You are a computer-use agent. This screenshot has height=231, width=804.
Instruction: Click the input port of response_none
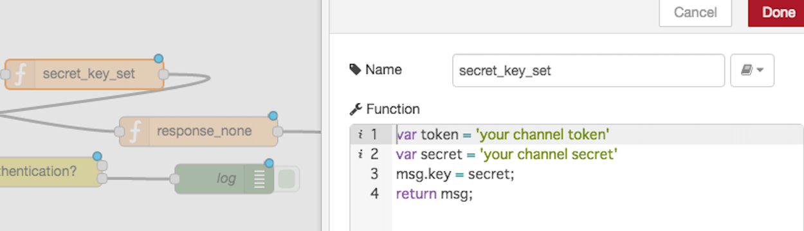[119, 132]
